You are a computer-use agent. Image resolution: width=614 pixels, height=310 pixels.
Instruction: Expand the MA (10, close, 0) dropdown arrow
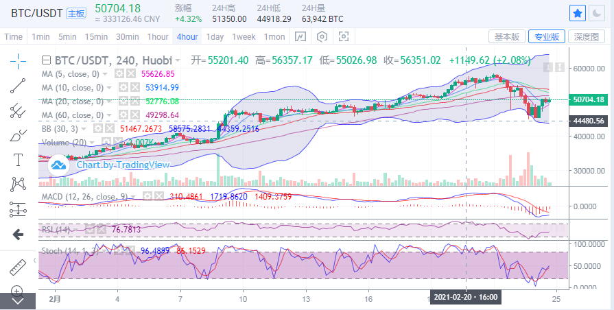[x=109, y=88]
